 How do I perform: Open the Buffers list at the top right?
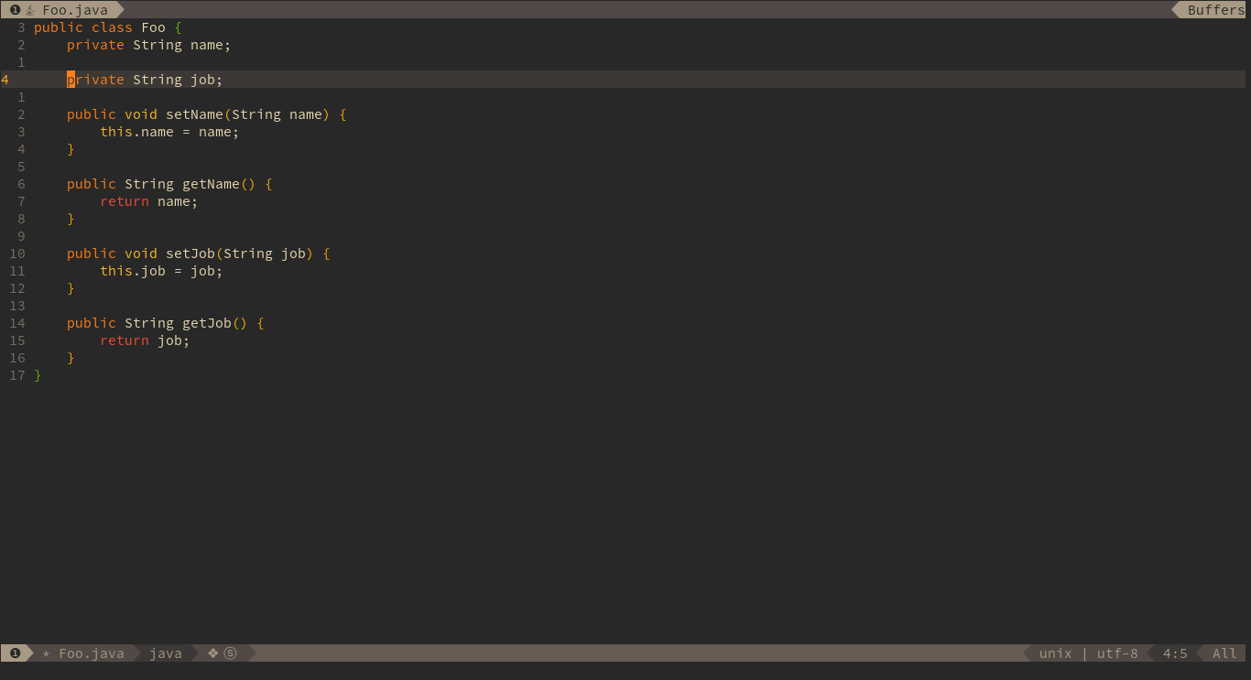[1215, 10]
